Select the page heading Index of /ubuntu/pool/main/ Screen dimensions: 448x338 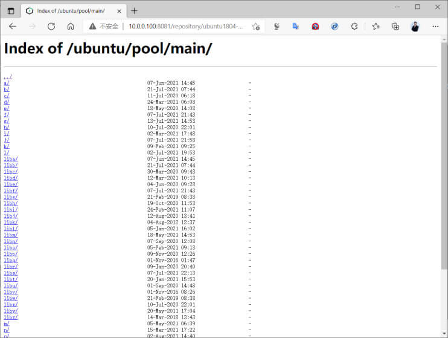tap(108, 48)
